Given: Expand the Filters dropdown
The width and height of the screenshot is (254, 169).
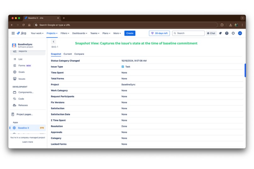Looking at the screenshot, I should (x=65, y=33).
